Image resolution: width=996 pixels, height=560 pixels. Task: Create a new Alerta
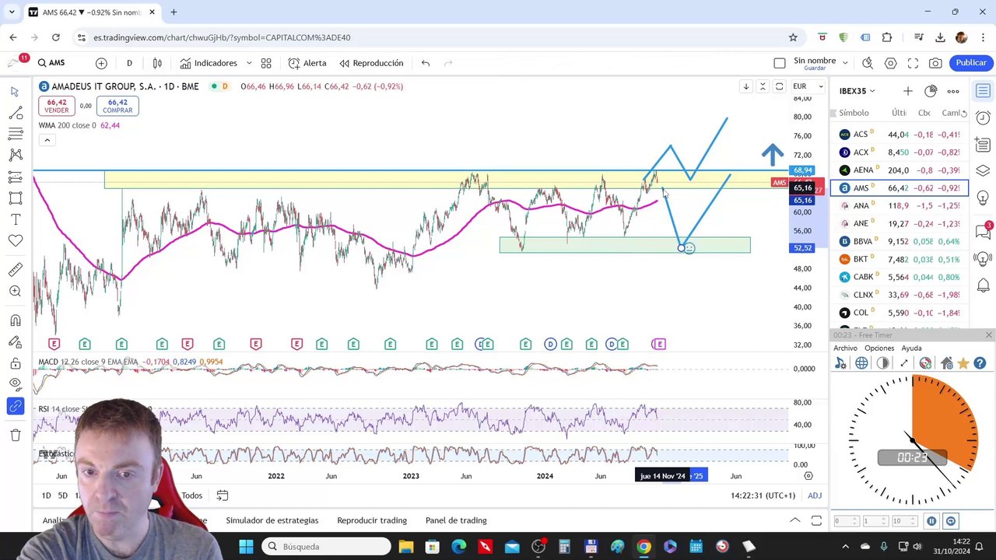tap(307, 63)
